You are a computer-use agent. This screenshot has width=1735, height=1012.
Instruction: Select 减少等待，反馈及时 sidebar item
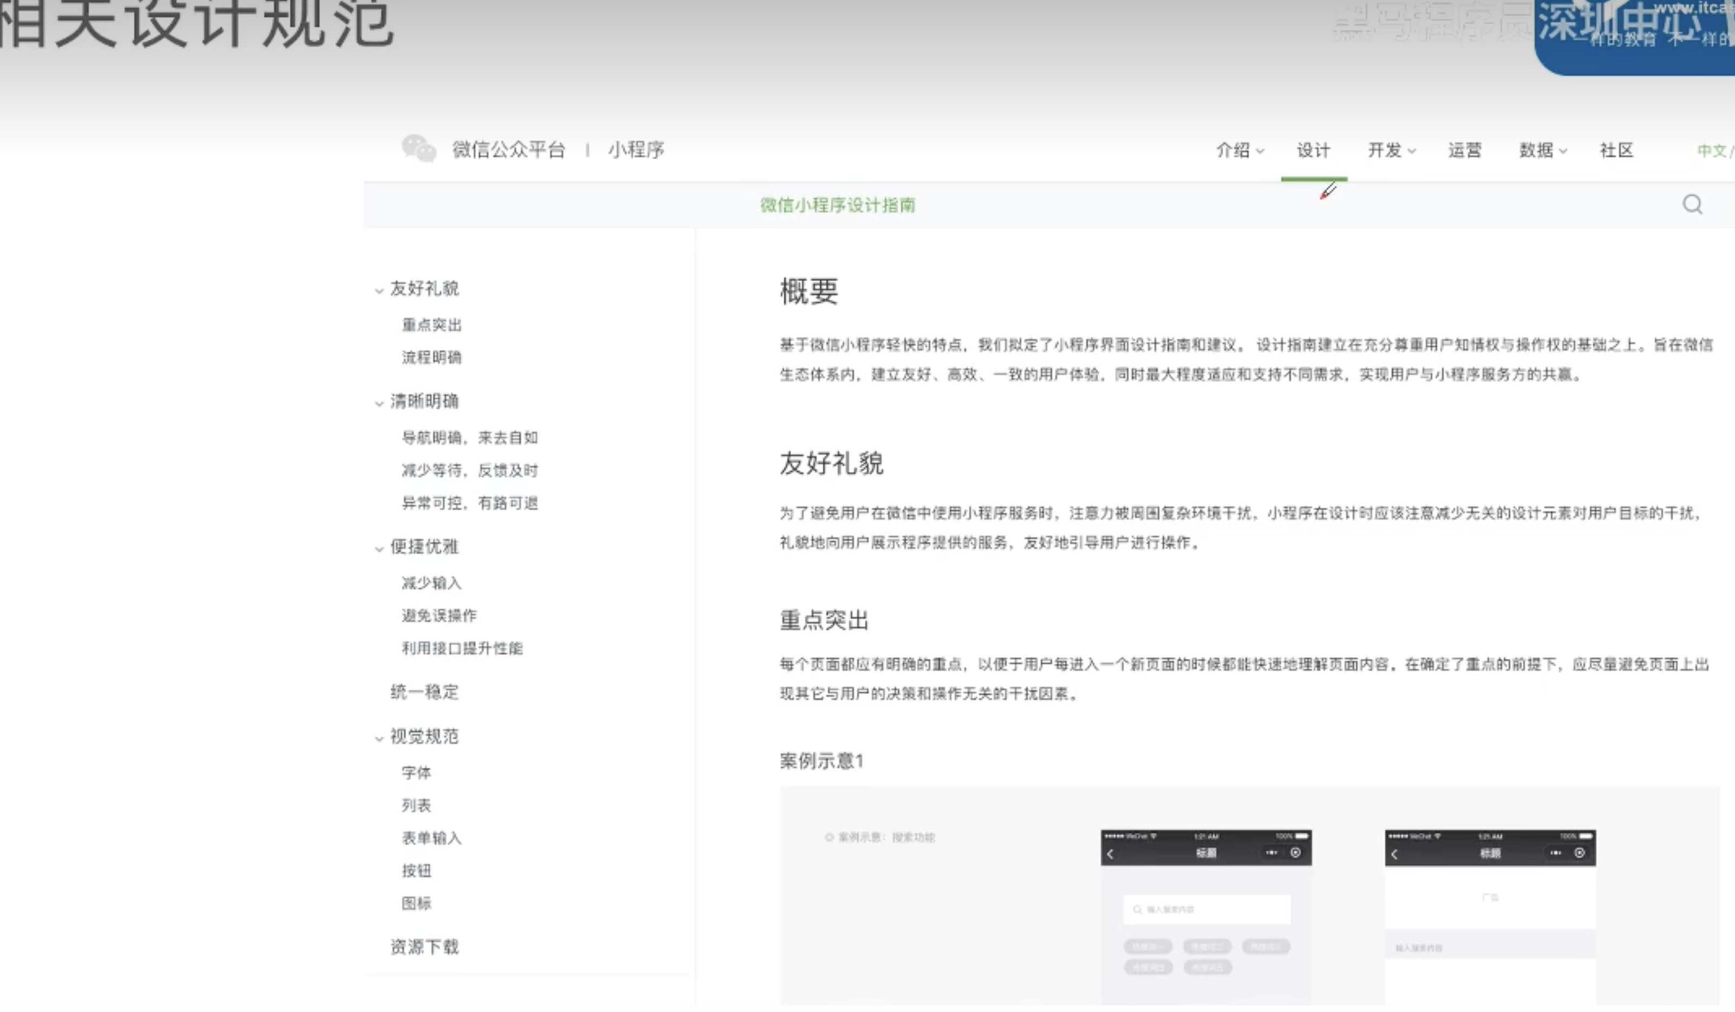pos(469,470)
